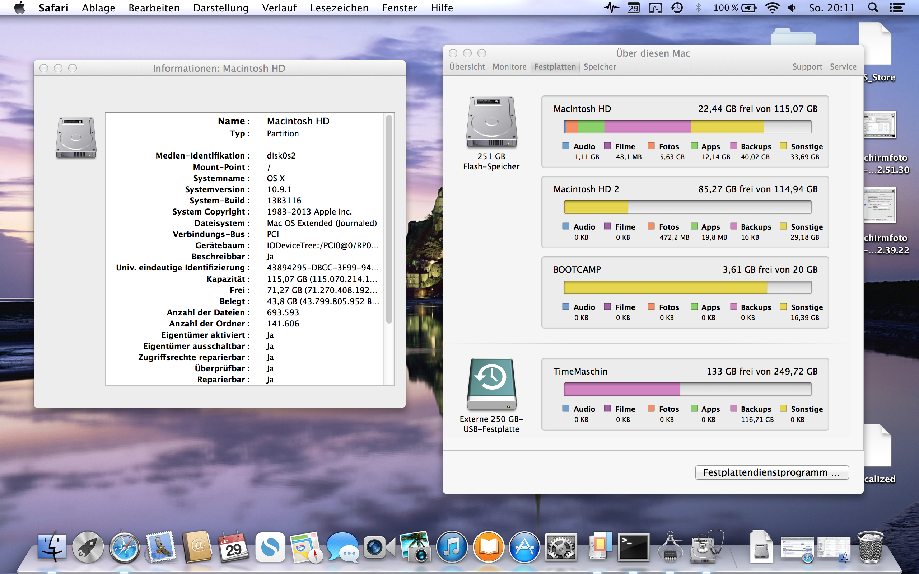Open iBooks from the Dock
The width and height of the screenshot is (919, 574).
pyautogui.click(x=488, y=547)
